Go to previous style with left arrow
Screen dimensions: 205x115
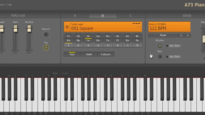tap(181, 35)
